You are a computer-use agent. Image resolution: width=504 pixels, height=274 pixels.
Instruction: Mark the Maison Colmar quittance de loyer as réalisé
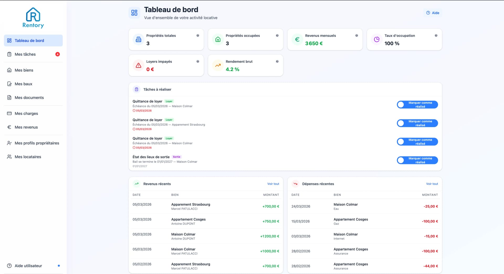417,105
